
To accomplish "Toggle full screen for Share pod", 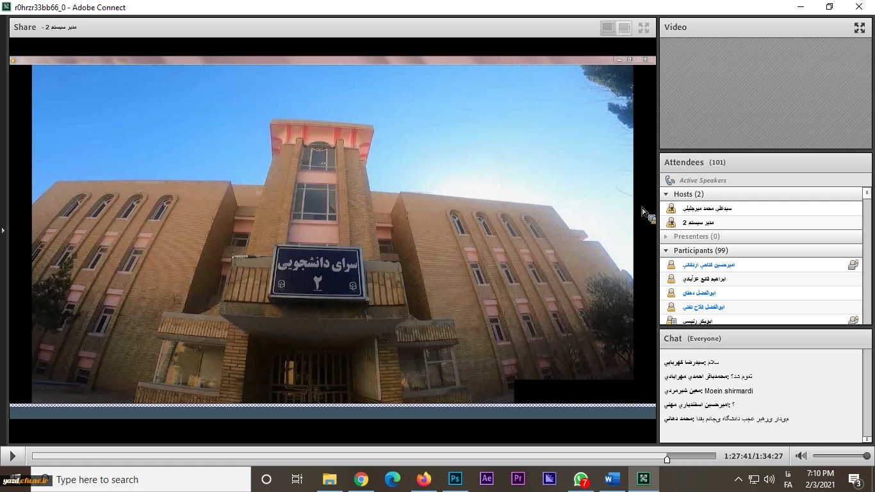I will pos(644,28).
